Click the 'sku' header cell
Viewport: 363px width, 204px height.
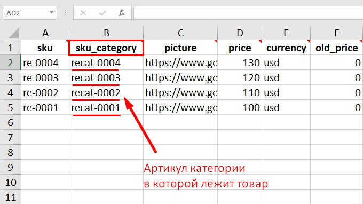(x=45, y=48)
